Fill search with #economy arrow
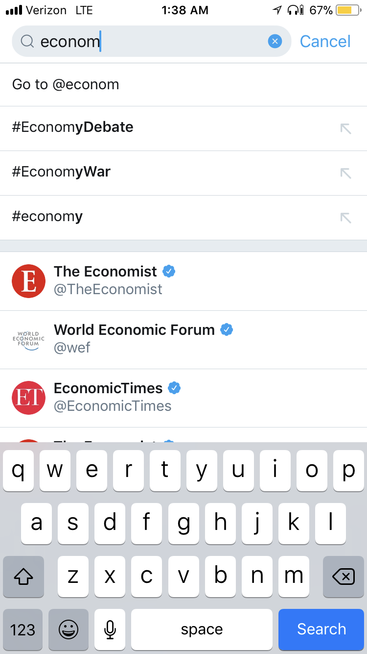 346,218
